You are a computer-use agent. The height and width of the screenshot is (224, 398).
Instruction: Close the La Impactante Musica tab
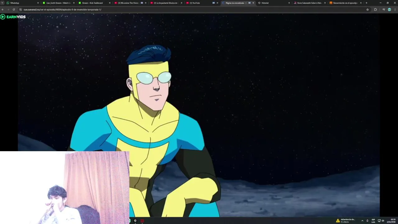tap(181, 3)
